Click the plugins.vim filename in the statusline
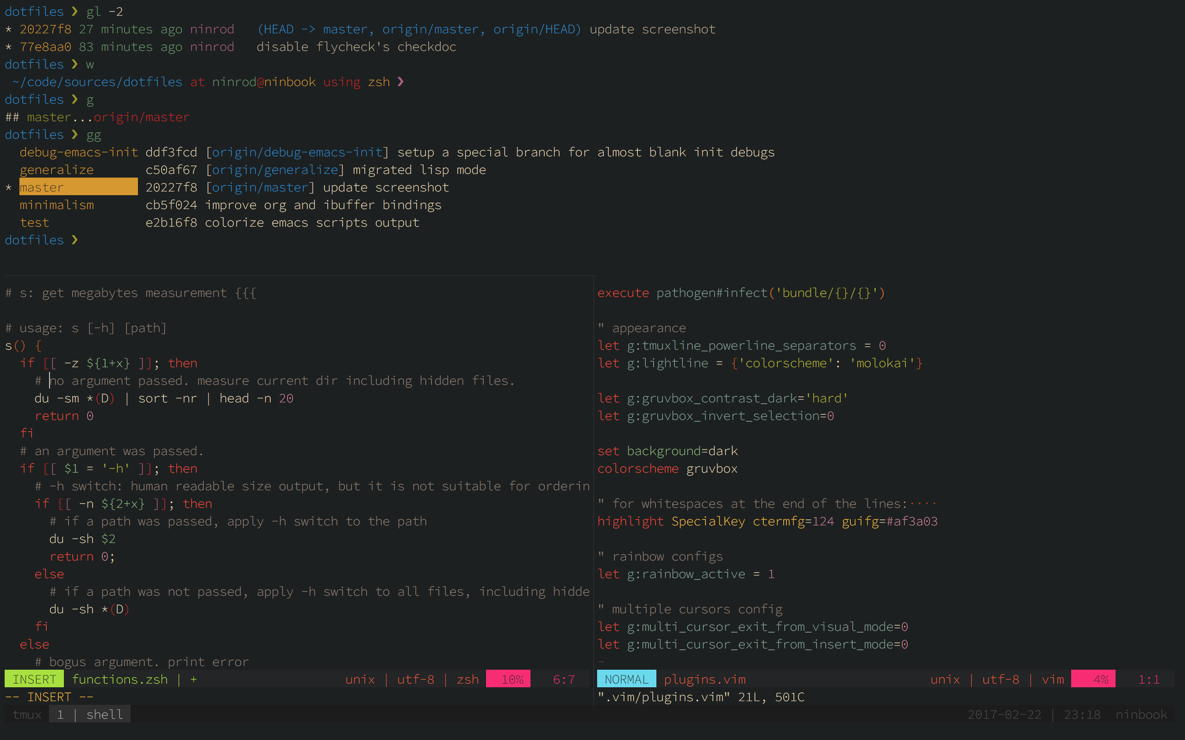The height and width of the screenshot is (740, 1185). (704, 679)
